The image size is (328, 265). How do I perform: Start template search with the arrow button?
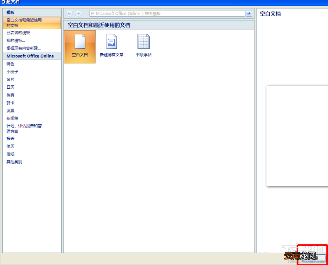249,13
